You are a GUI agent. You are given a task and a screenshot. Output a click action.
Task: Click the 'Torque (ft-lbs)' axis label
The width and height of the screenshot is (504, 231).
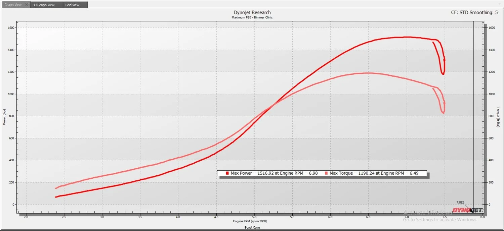point(498,117)
